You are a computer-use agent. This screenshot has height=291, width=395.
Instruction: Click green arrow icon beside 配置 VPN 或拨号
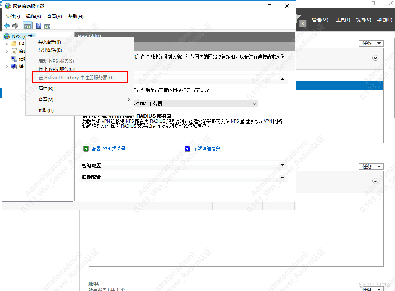pos(86,149)
